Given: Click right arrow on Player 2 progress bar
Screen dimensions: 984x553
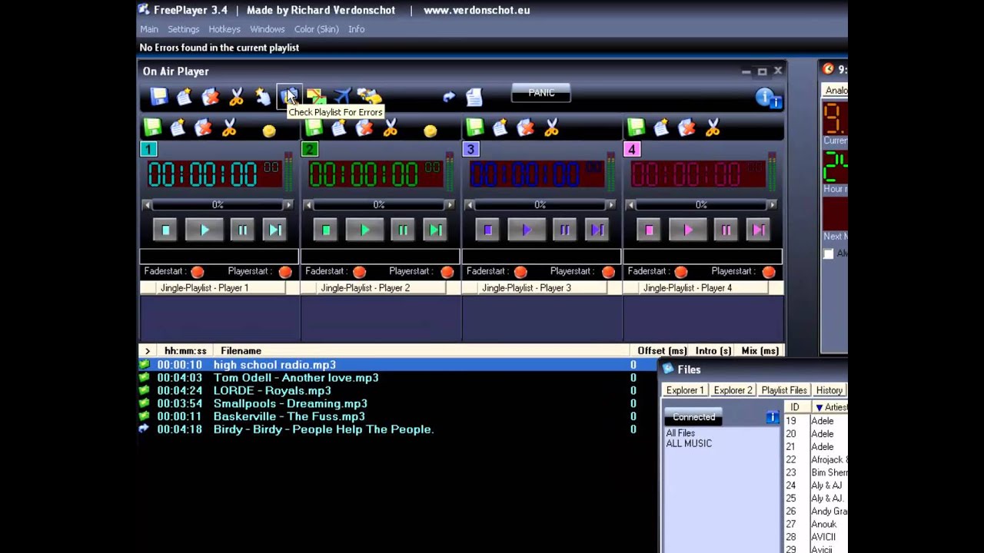Looking at the screenshot, I should tap(450, 205).
